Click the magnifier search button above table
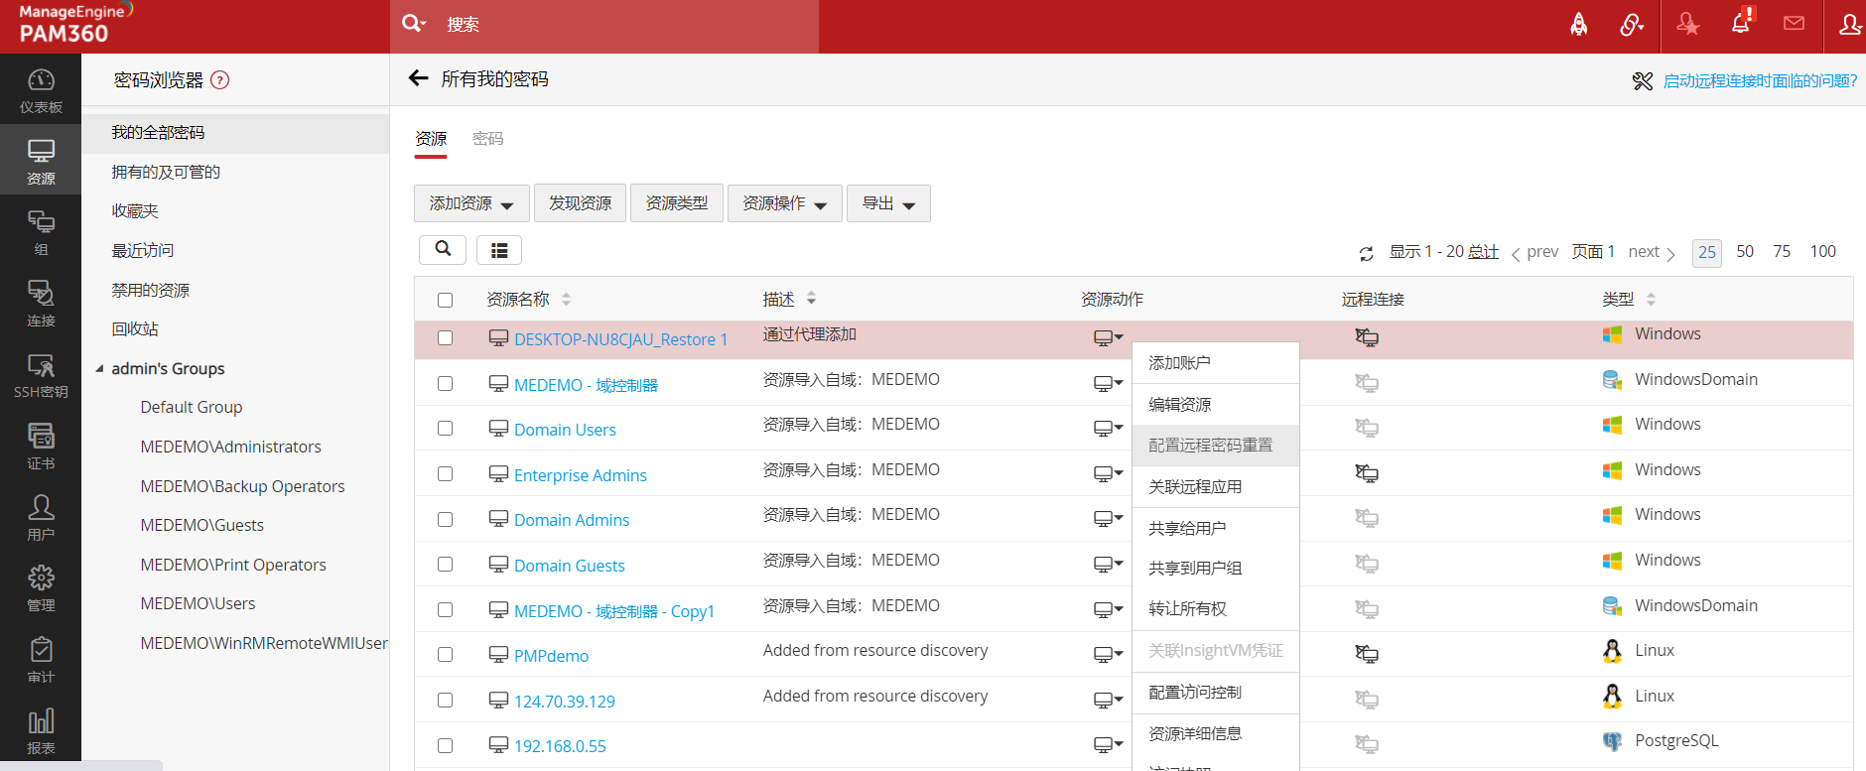The height and width of the screenshot is (771, 1866). [443, 249]
